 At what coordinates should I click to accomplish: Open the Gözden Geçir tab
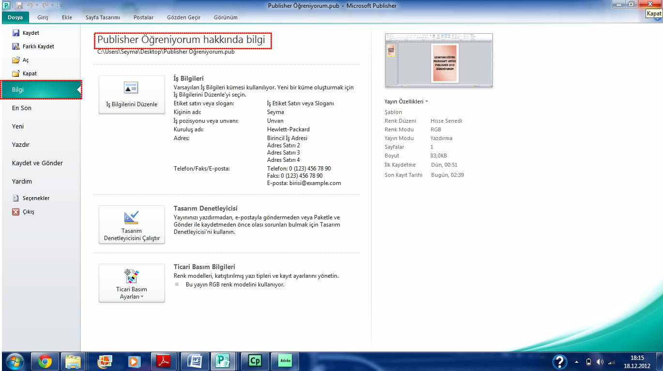click(x=183, y=17)
